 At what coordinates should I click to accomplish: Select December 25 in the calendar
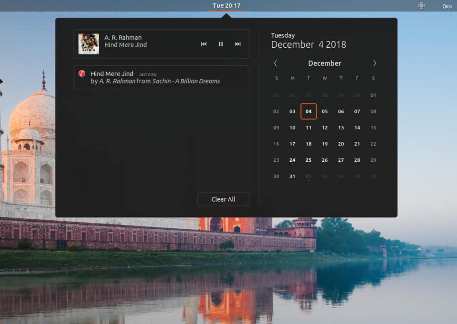pos(308,160)
